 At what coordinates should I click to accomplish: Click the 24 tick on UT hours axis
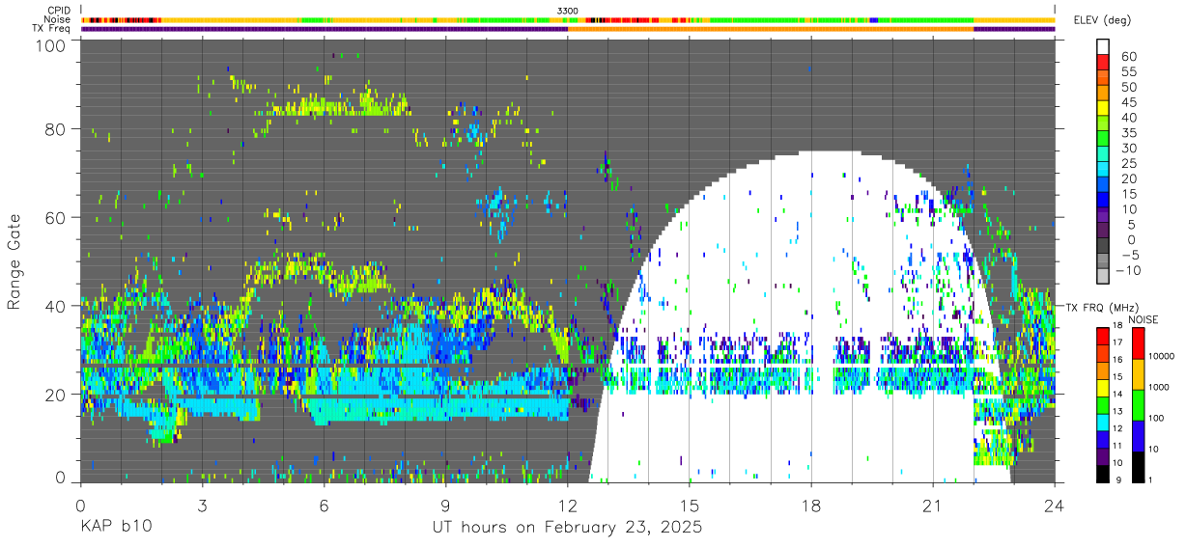point(1054,506)
